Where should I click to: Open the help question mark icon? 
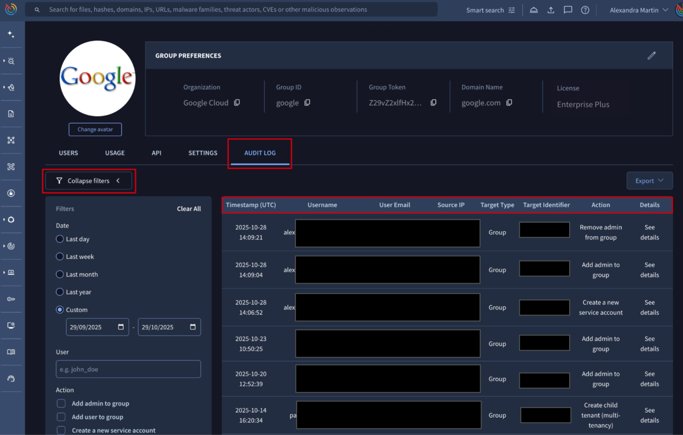(585, 10)
